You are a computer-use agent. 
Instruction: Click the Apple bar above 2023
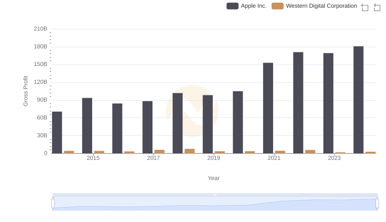coord(329,104)
